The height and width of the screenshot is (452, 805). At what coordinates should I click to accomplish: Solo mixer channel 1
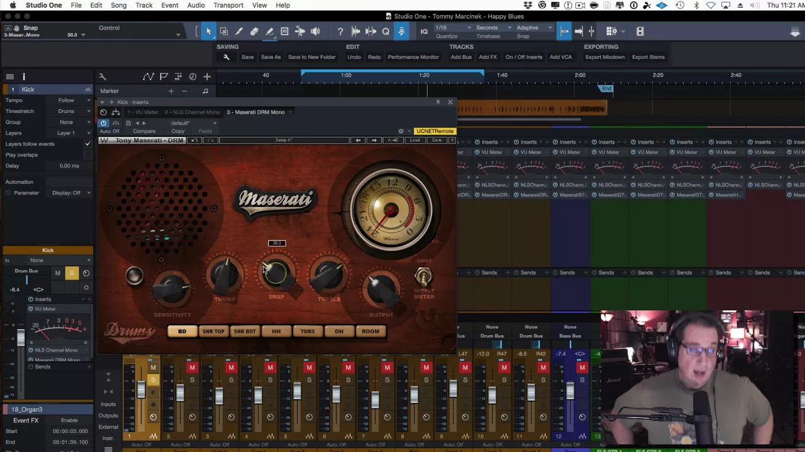pos(153,380)
